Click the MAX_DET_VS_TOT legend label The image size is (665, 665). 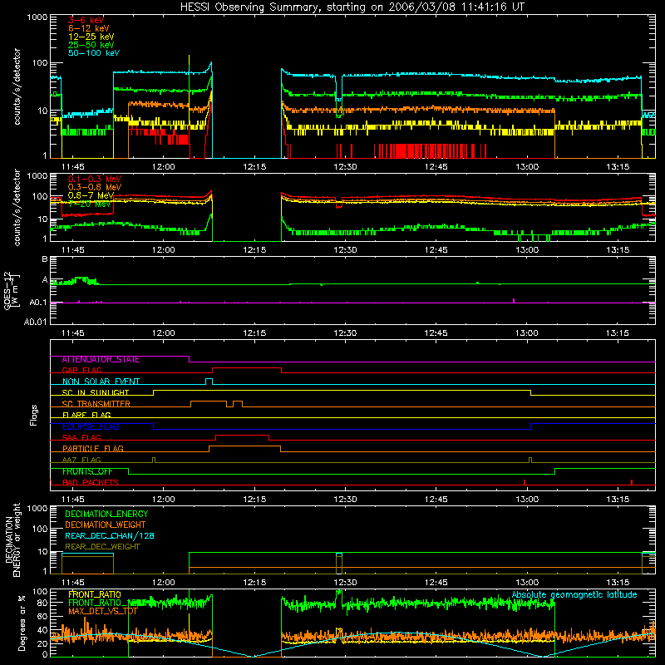[x=103, y=611]
